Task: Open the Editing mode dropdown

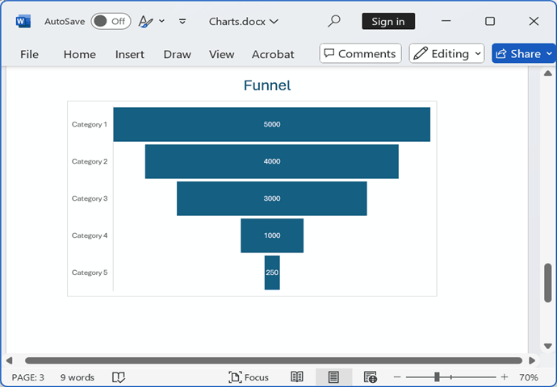Action: (x=447, y=53)
